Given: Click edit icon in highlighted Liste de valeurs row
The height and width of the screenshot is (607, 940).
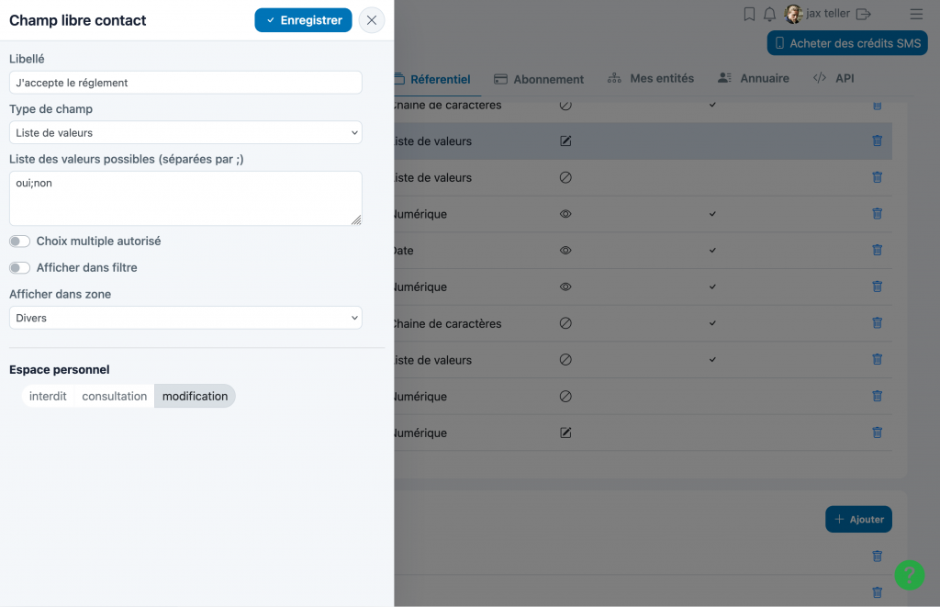Looking at the screenshot, I should click(x=565, y=141).
